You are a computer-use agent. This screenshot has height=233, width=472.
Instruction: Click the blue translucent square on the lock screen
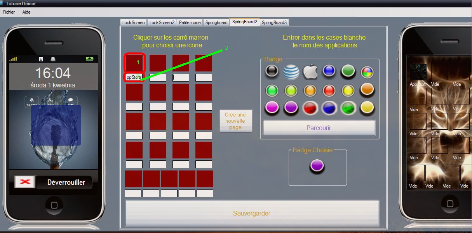[56, 125]
